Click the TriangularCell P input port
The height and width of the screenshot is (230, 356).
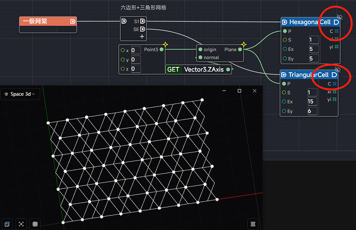[x=284, y=84]
